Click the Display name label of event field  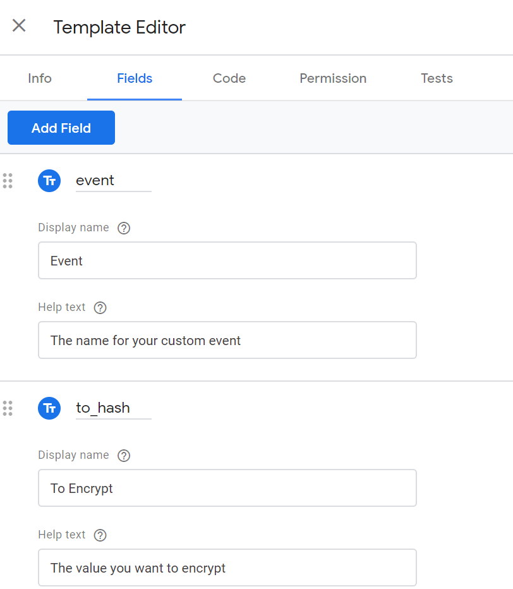(x=74, y=228)
